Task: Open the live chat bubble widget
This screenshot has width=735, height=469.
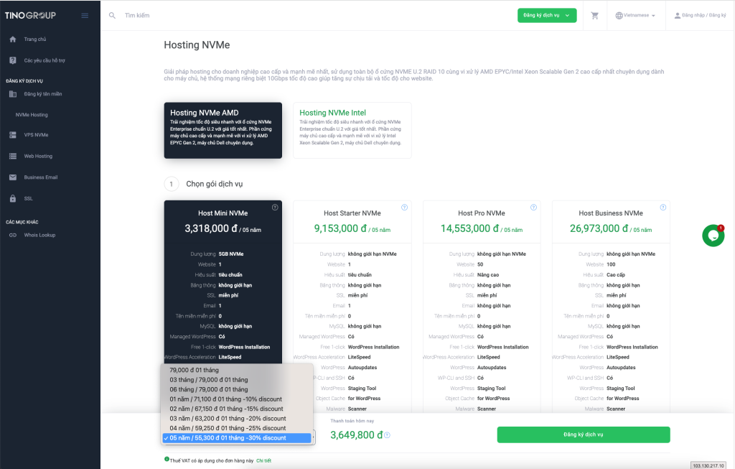Action: pyautogui.click(x=713, y=236)
